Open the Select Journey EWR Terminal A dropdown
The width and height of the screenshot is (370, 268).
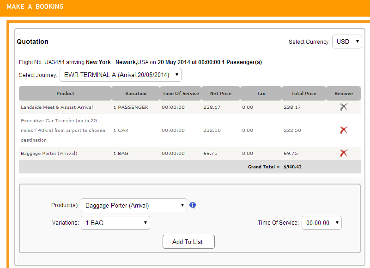(x=121, y=75)
